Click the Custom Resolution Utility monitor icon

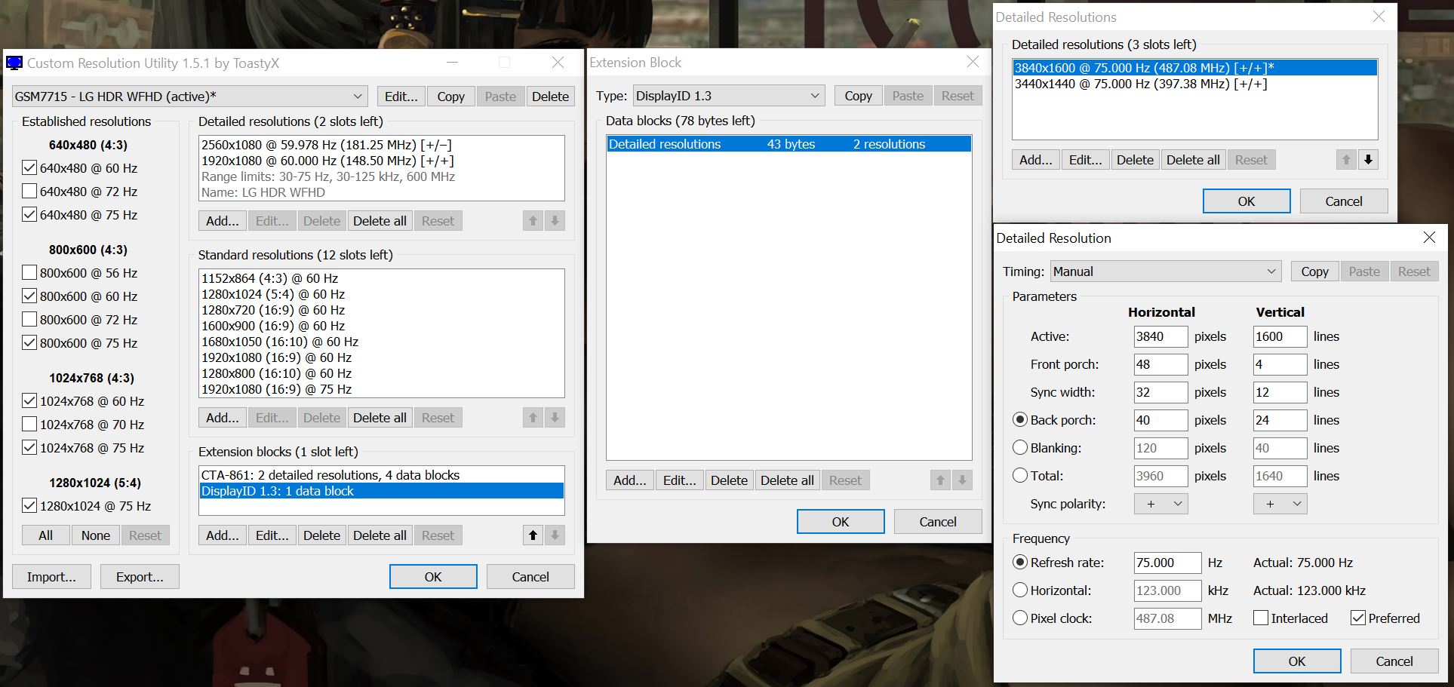pos(14,63)
